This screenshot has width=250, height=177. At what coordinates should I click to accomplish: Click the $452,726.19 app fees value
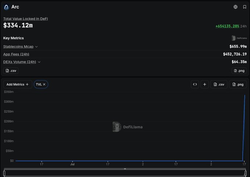(x=235, y=54)
